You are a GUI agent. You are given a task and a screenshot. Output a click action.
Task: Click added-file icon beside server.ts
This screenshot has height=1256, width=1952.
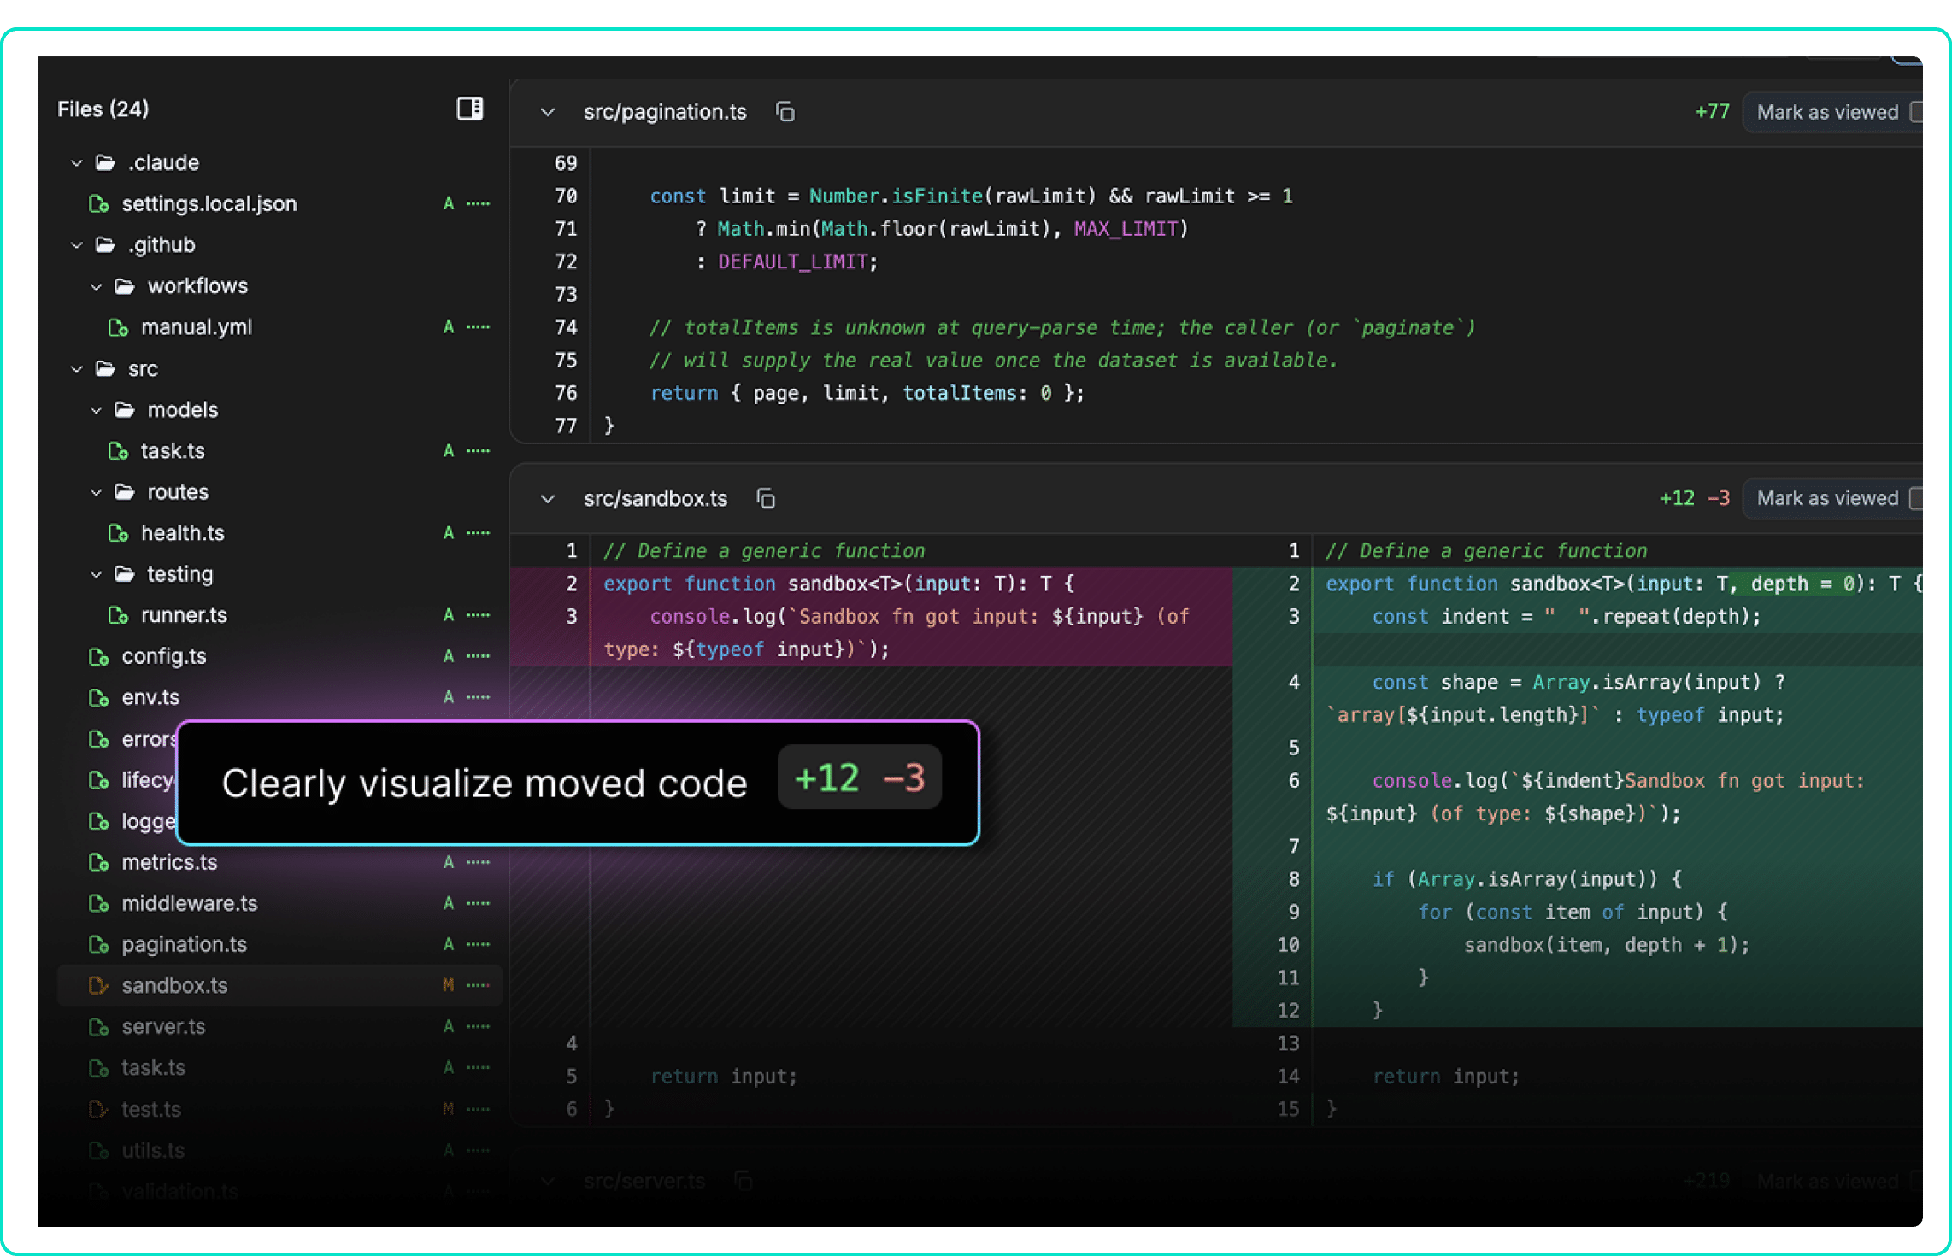pyautogui.click(x=99, y=1026)
